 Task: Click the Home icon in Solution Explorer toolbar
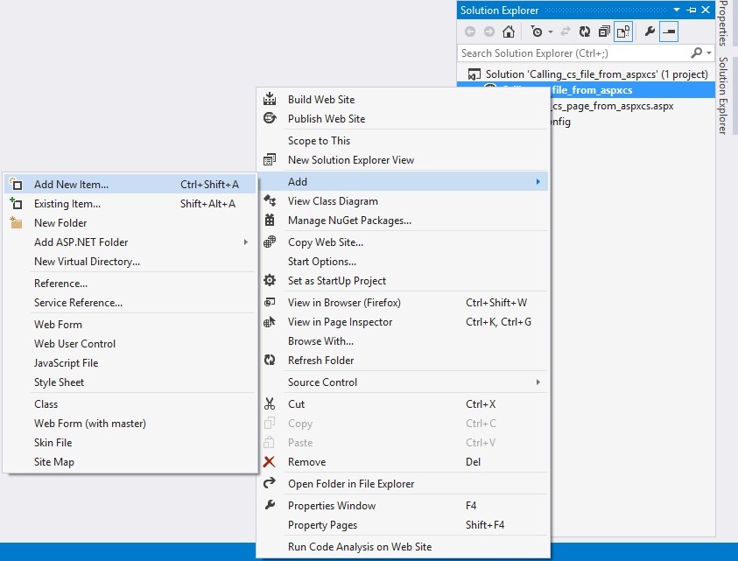(508, 32)
